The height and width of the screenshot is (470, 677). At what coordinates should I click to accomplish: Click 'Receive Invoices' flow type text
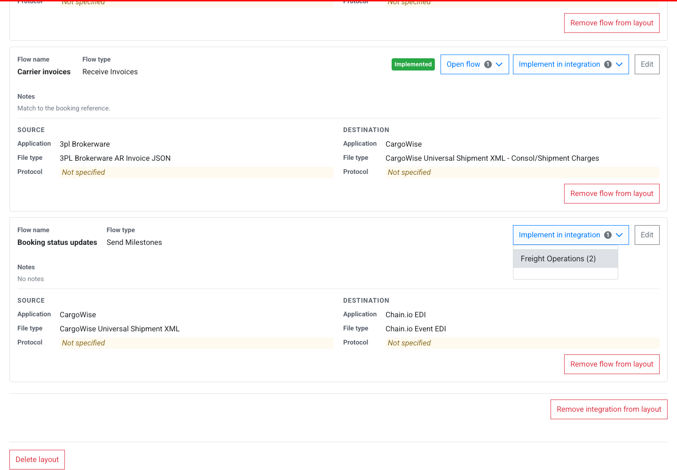pos(110,72)
